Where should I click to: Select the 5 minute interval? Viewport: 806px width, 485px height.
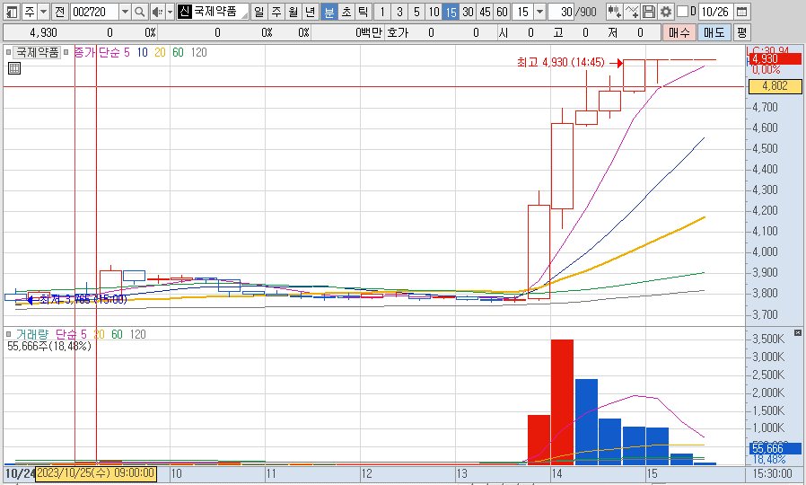tap(416, 12)
